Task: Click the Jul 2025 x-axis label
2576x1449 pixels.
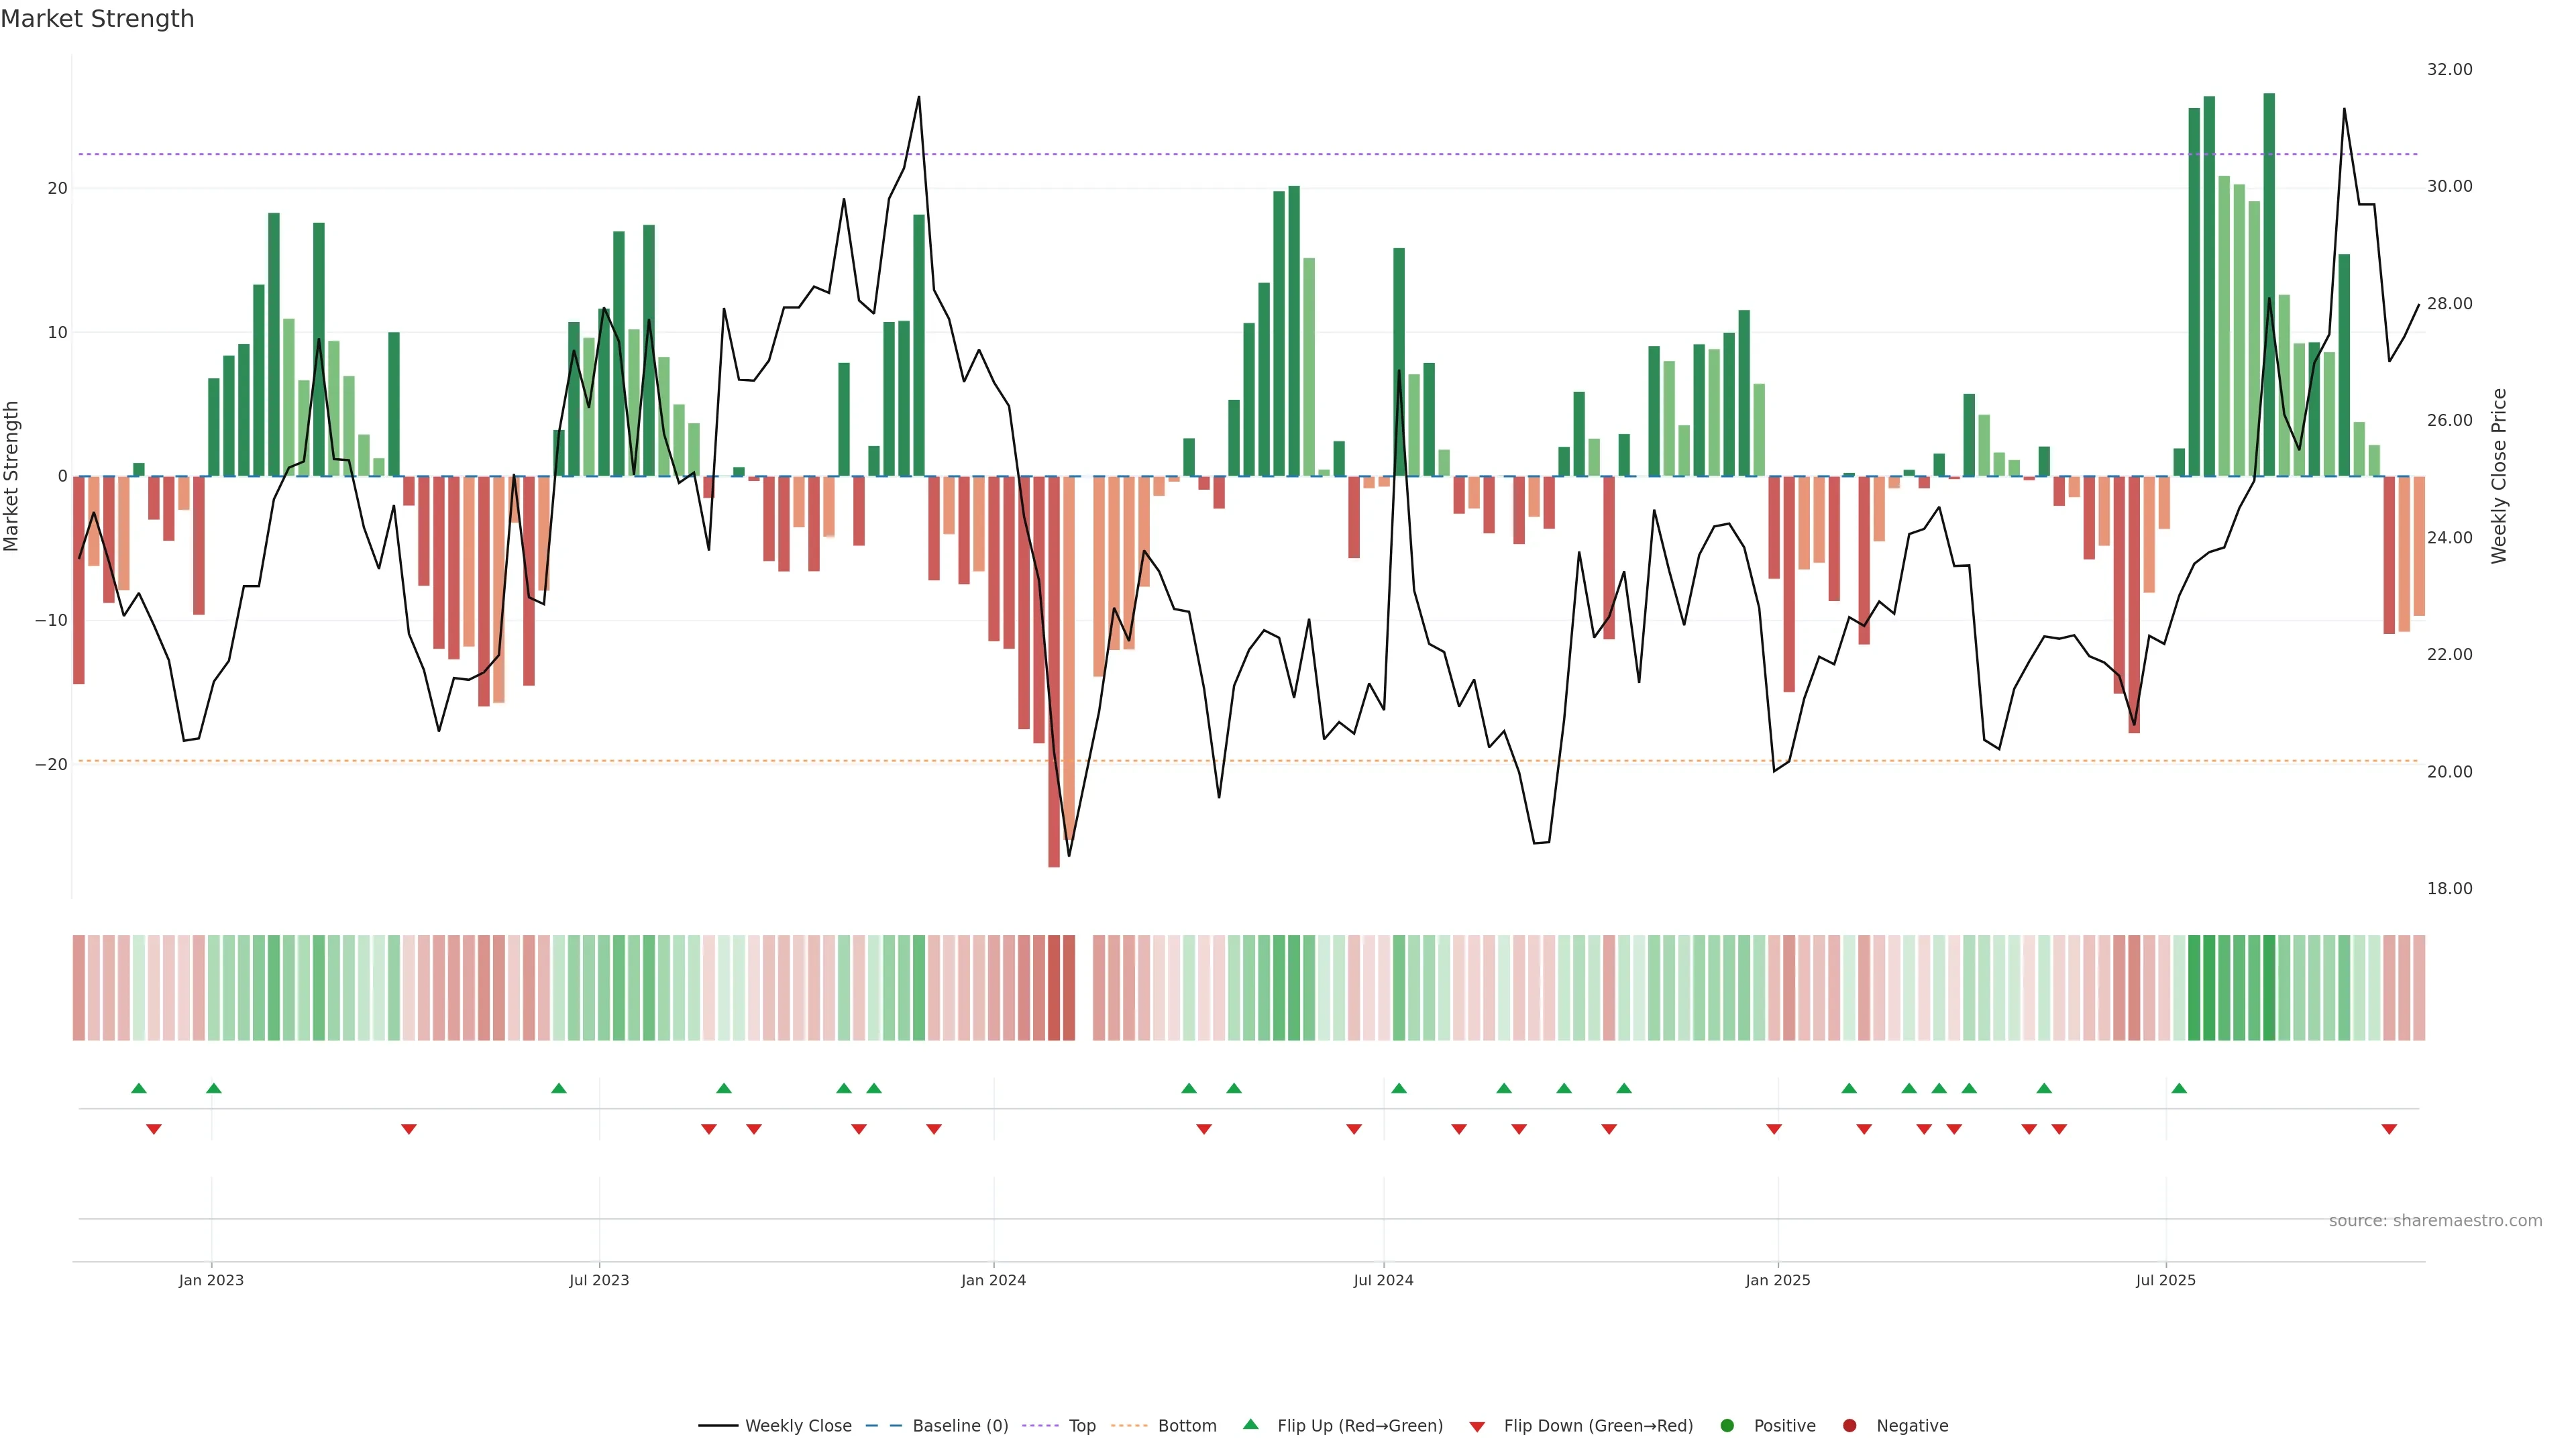Action: [x=2165, y=1280]
